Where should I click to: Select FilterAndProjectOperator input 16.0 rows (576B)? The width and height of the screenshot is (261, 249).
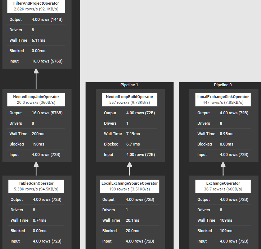click(x=47, y=61)
